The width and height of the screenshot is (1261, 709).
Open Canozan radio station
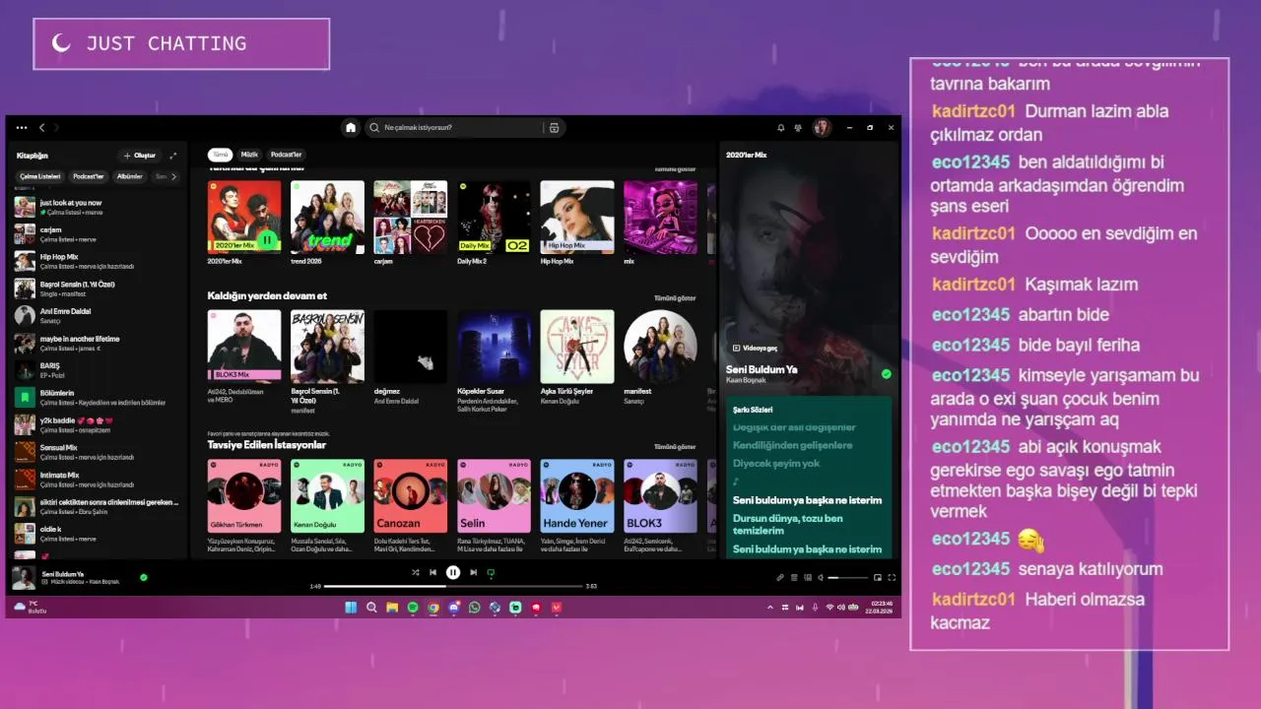(x=411, y=505)
